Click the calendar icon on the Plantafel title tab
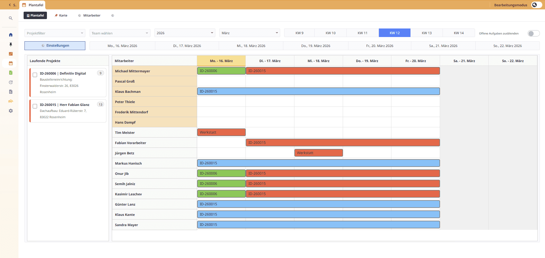545x258 pixels. coord(24,5)
